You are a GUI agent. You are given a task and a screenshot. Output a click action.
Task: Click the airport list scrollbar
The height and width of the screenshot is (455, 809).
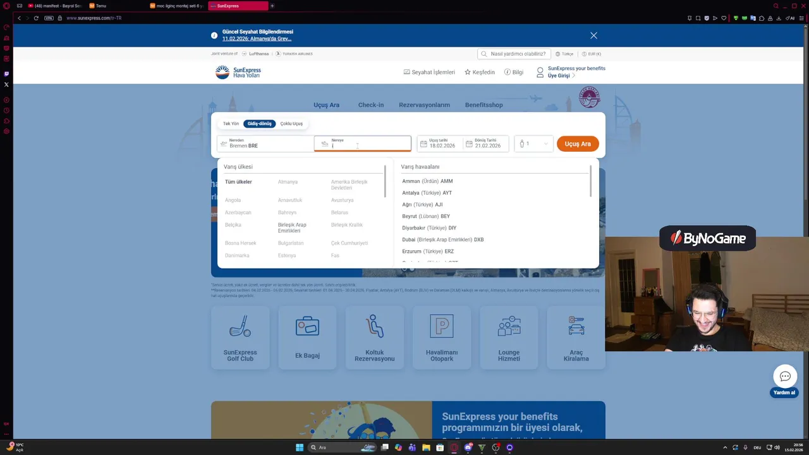point(590,181)
